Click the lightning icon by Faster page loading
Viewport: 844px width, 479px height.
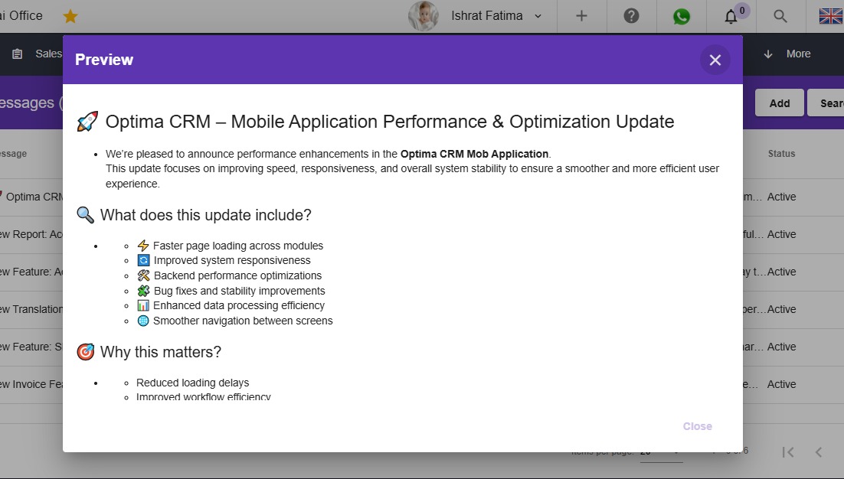(143, 246)
